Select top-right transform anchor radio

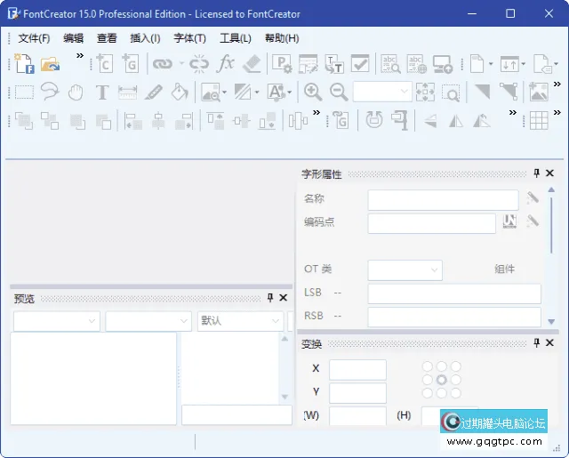coord(456,366)
